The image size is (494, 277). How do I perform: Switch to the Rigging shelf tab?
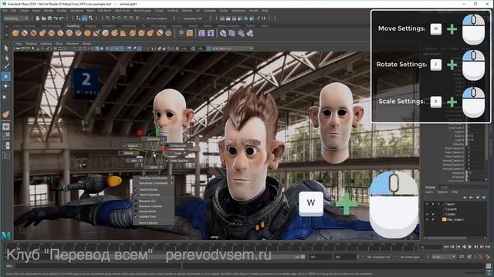click(90, 25)
